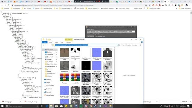This screenshot has height=108, width=192.
Task: Open the View ribbon tab in Explorer
Action: click(x=62, y=42)
